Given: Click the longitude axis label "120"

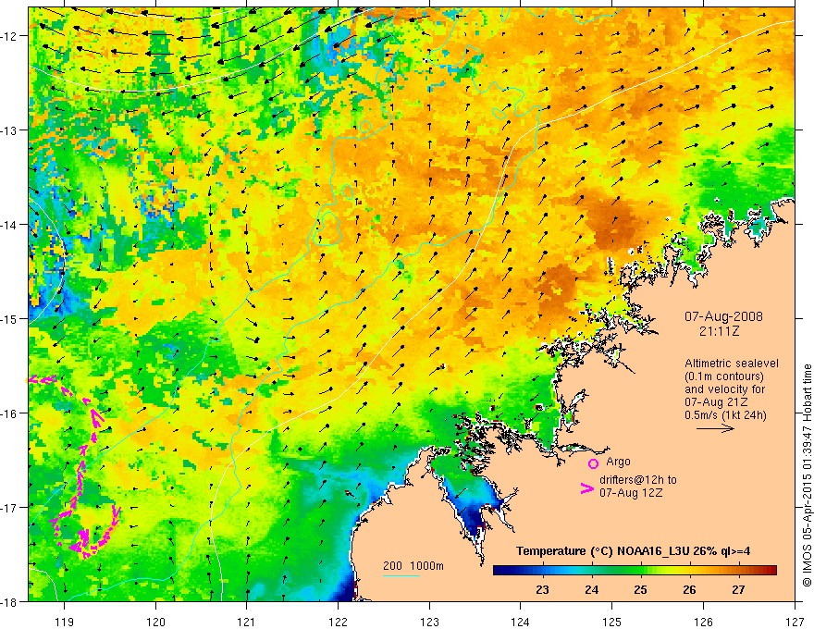Looking at the screenshot, I should (x=155, y=622).
